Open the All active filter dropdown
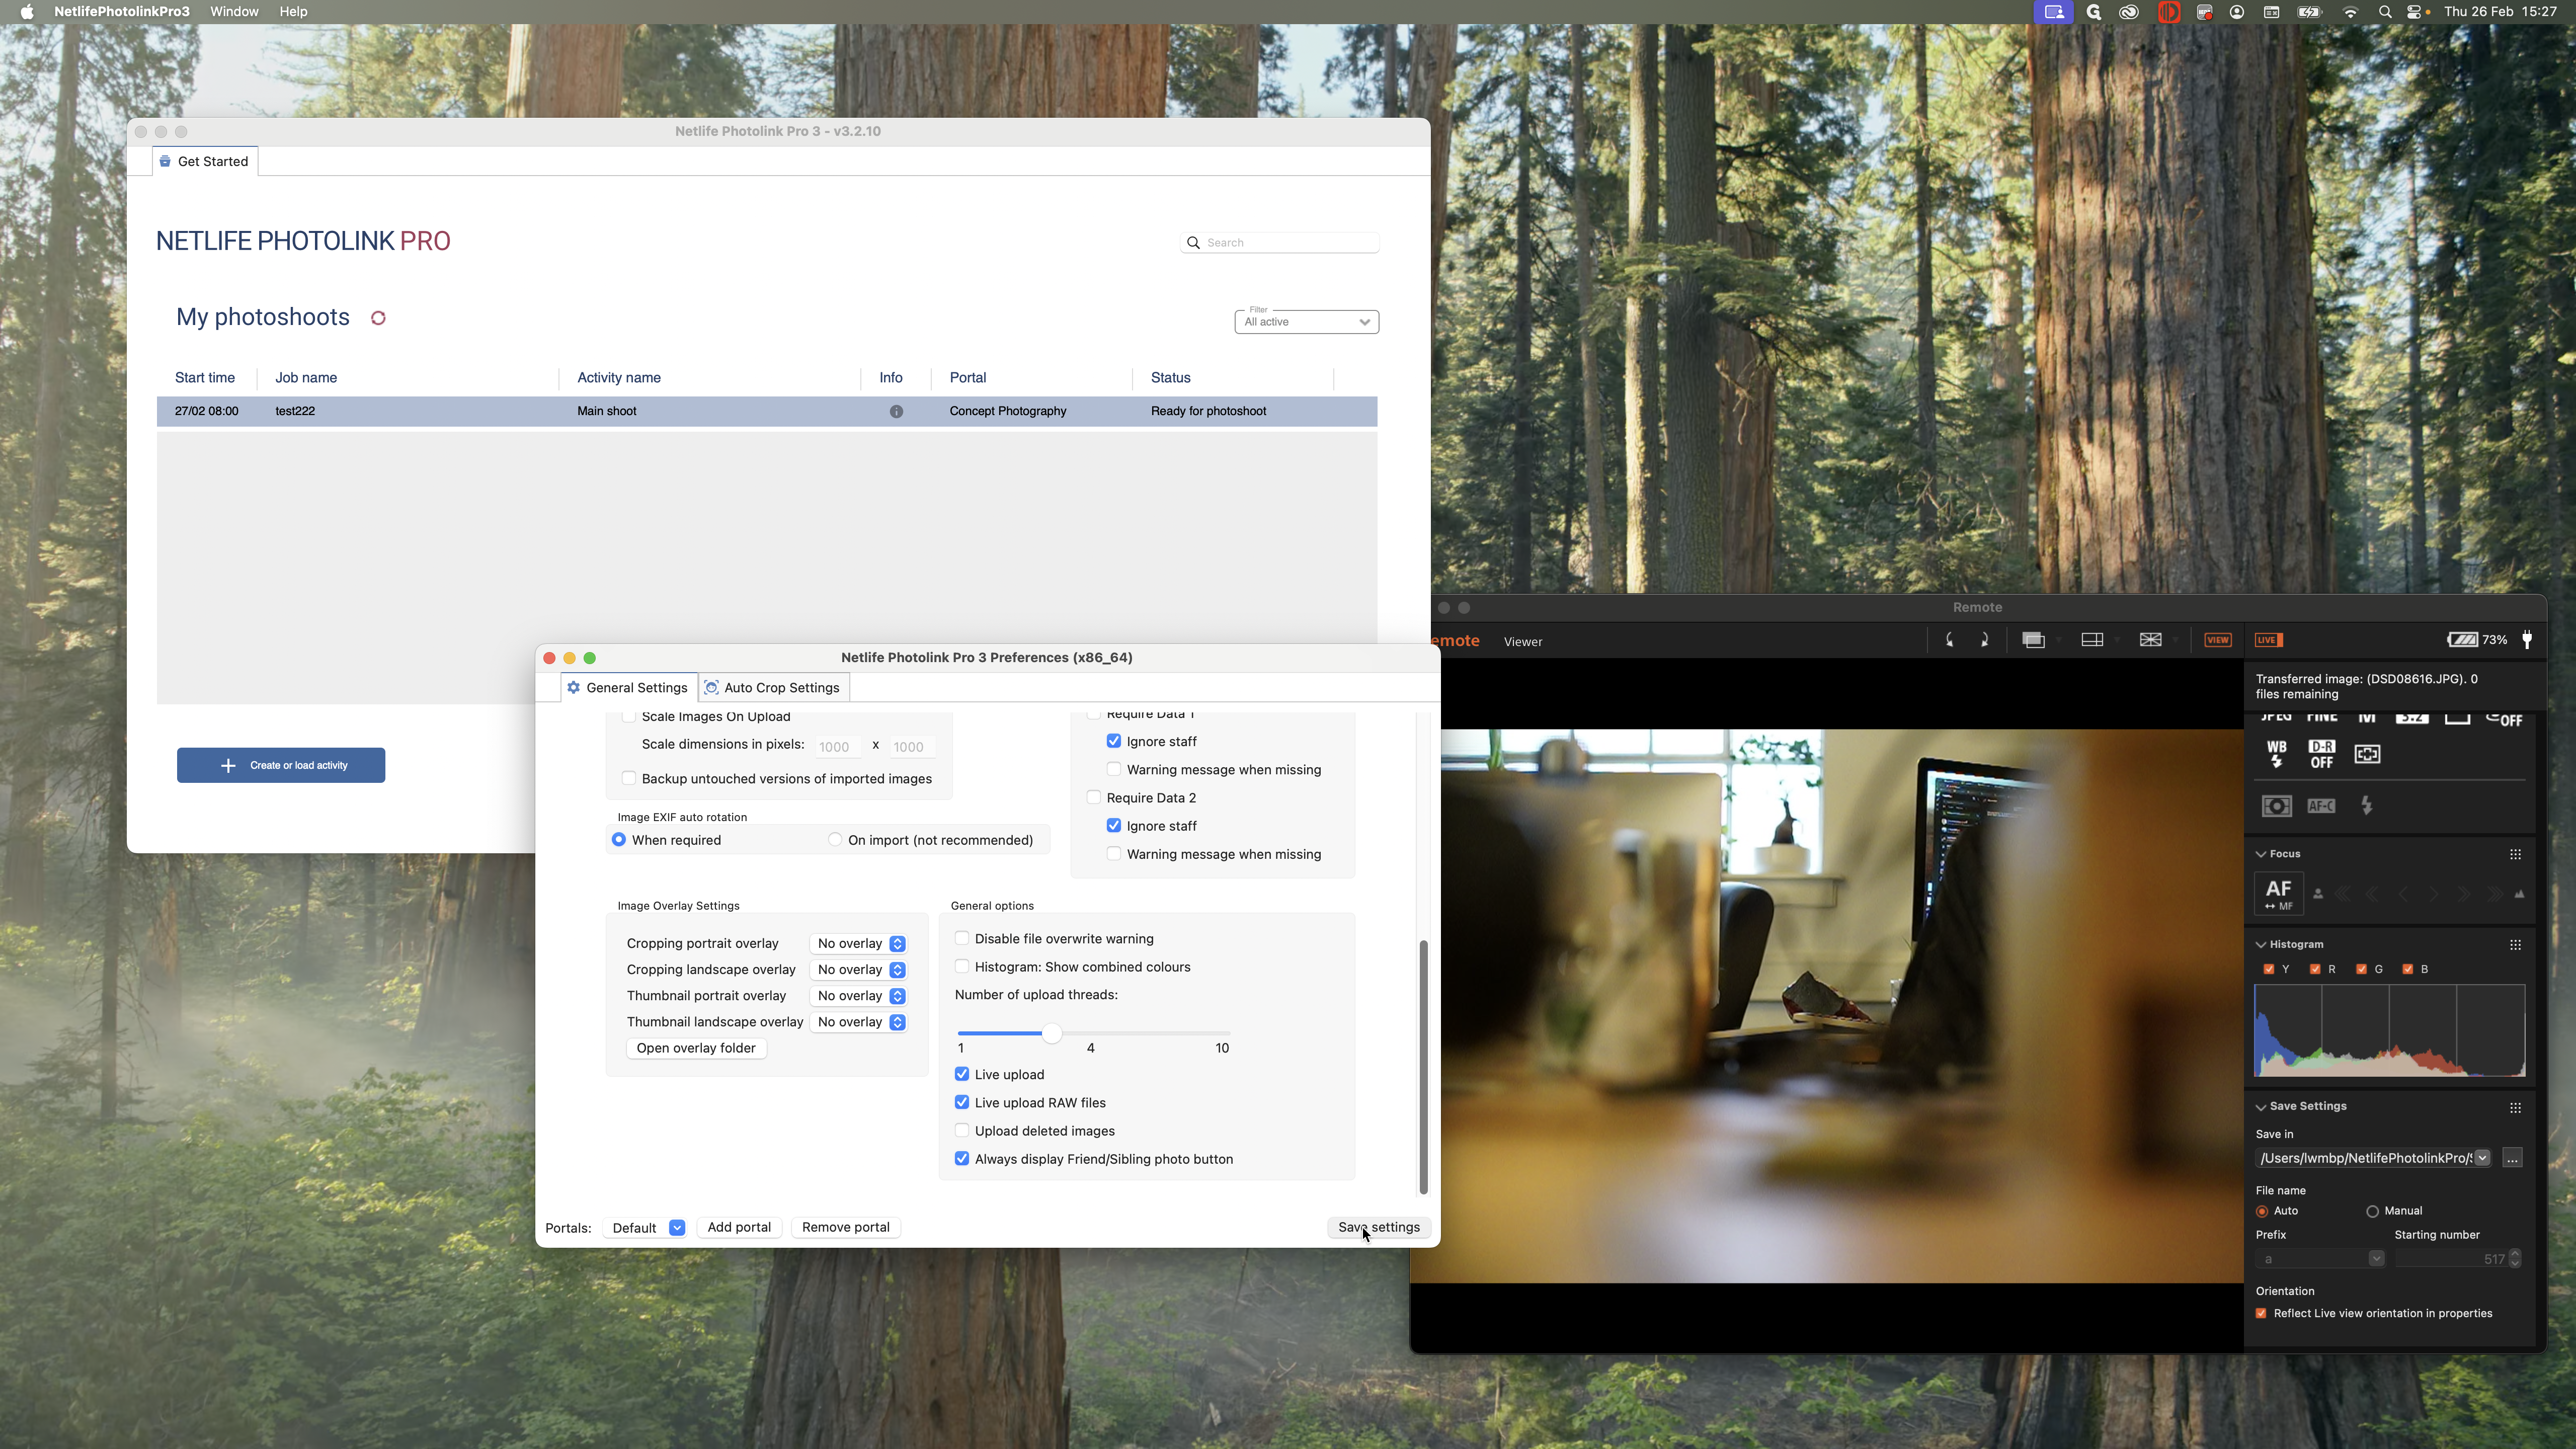Viewport: 2576px width, 1449px height. 1306,322
